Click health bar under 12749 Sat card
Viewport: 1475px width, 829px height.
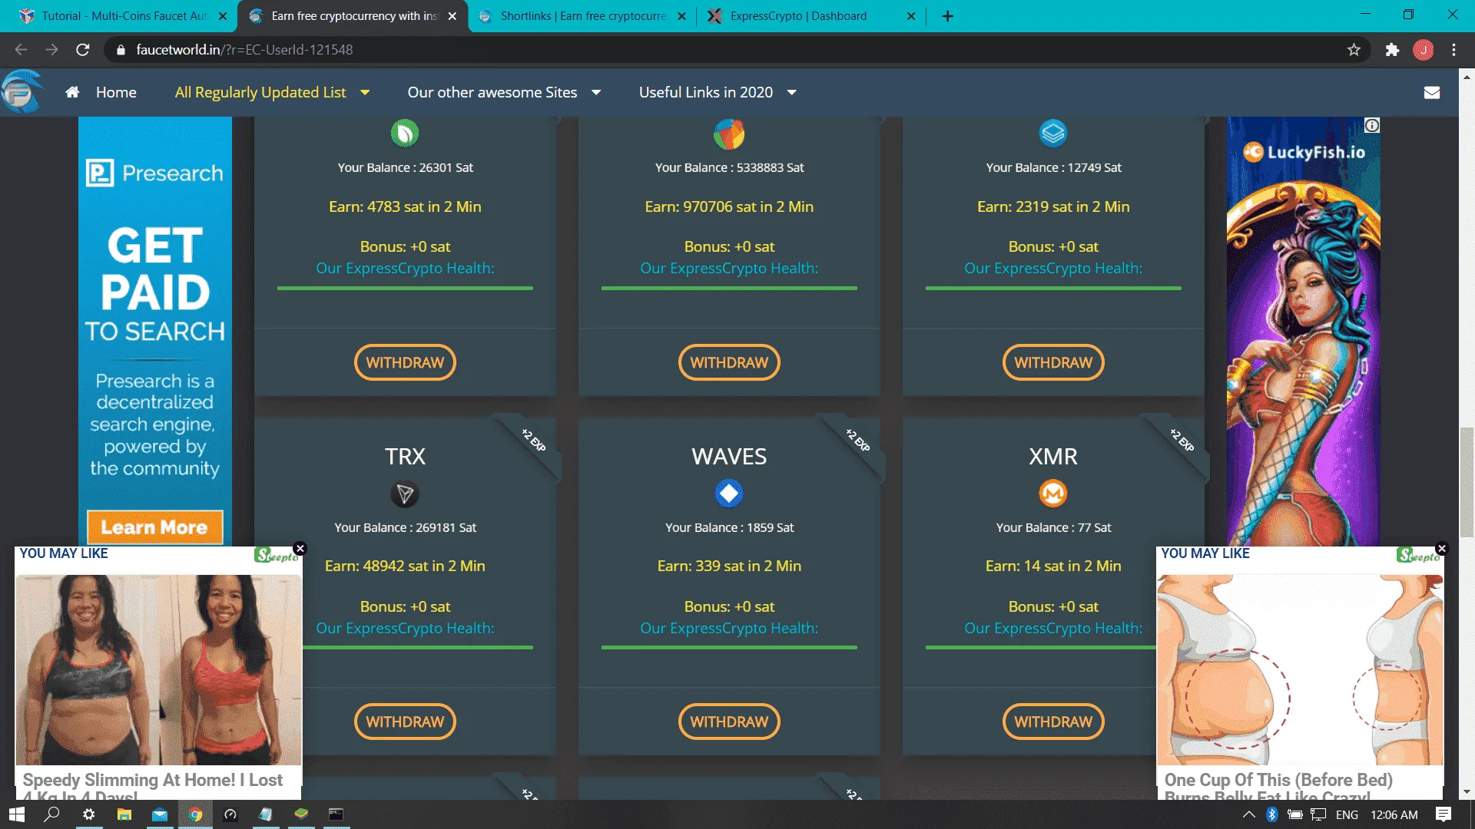point(1053,288)
